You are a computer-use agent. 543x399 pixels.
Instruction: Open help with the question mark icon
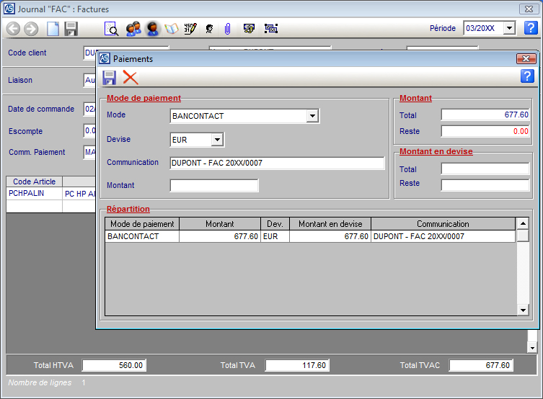click(x=527, y=76)
